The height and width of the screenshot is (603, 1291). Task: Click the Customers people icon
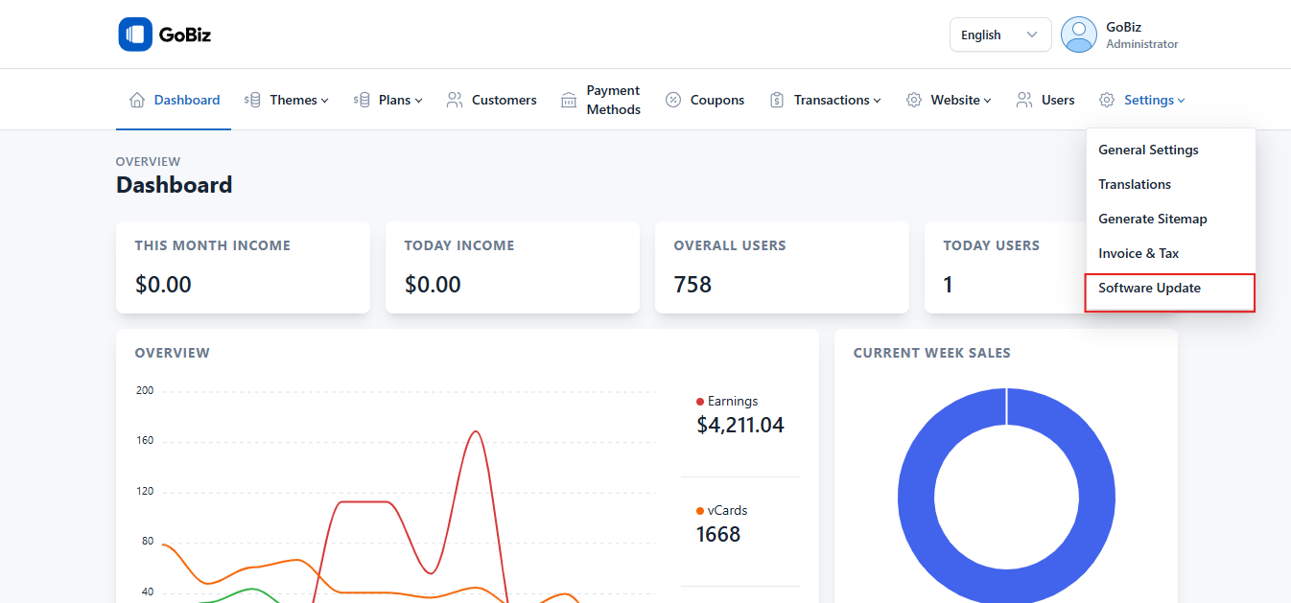click(x=455, y=100)
